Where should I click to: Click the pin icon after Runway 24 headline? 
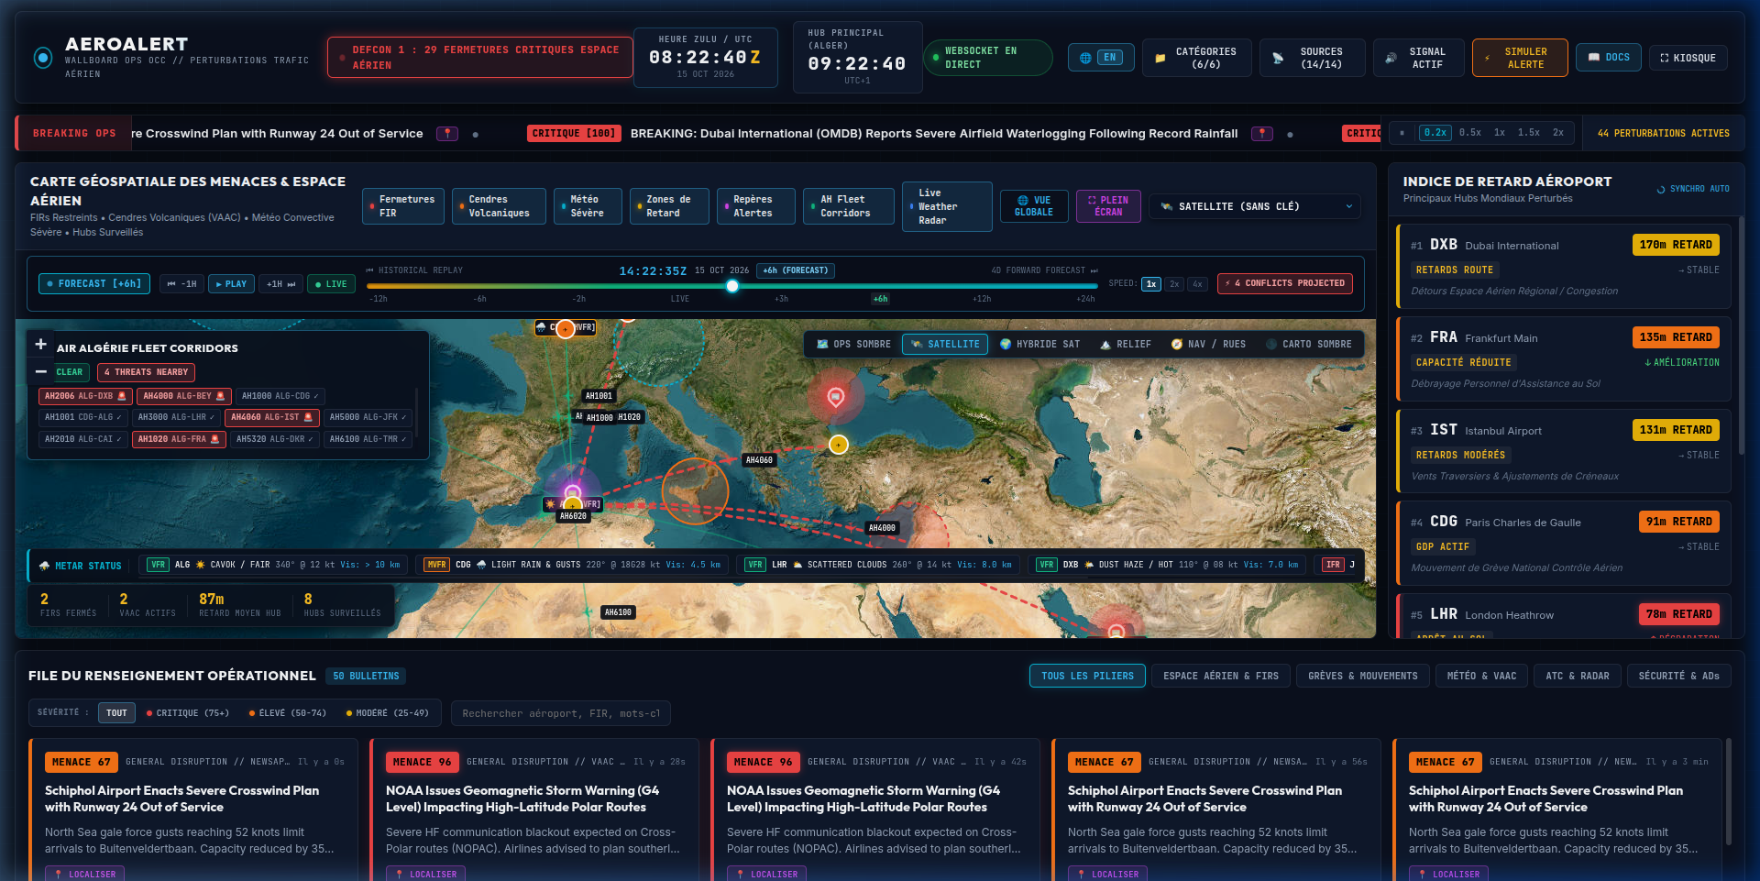(x=447, y=134)
